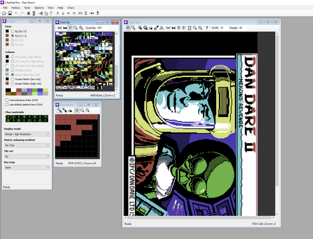313x239 pixels.
Task: Pick the purple swatch in the colour palette
Action: 29,90
